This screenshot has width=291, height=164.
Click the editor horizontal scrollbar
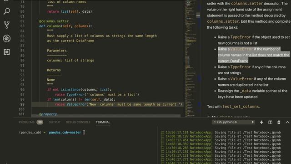click(106, 116)
